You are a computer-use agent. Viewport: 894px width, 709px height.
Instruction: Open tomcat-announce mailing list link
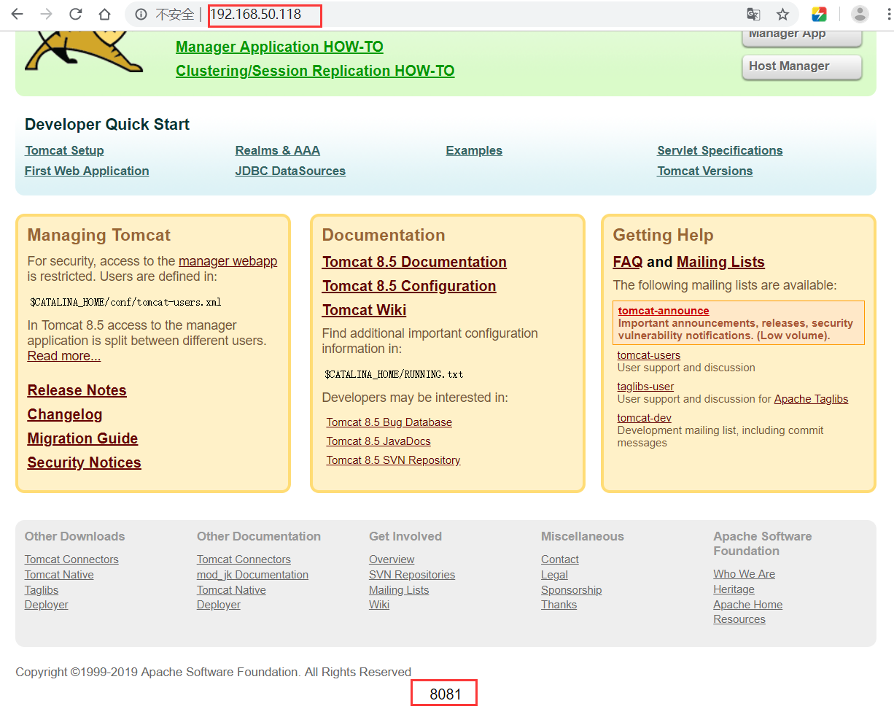pos(664,311)
